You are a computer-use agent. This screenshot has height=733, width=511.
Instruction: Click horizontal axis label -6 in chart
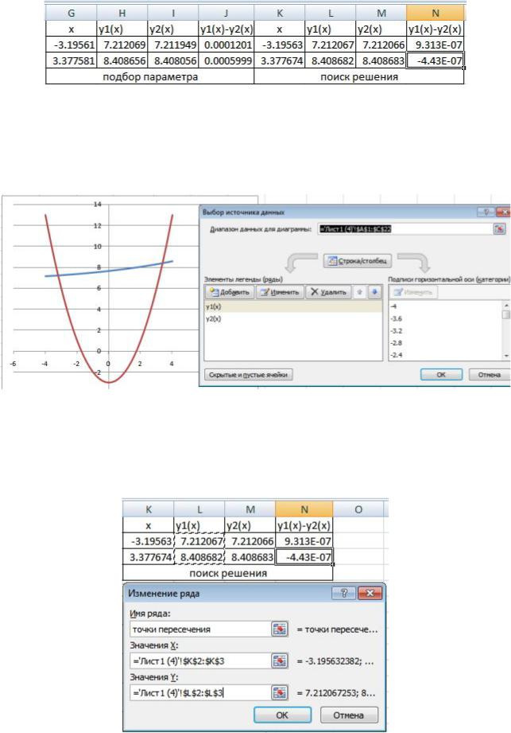pyautogui.click(x=13, y=364)
